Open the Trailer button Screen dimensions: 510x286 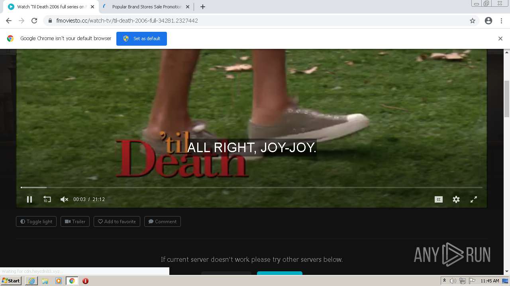tap(75, 222)
